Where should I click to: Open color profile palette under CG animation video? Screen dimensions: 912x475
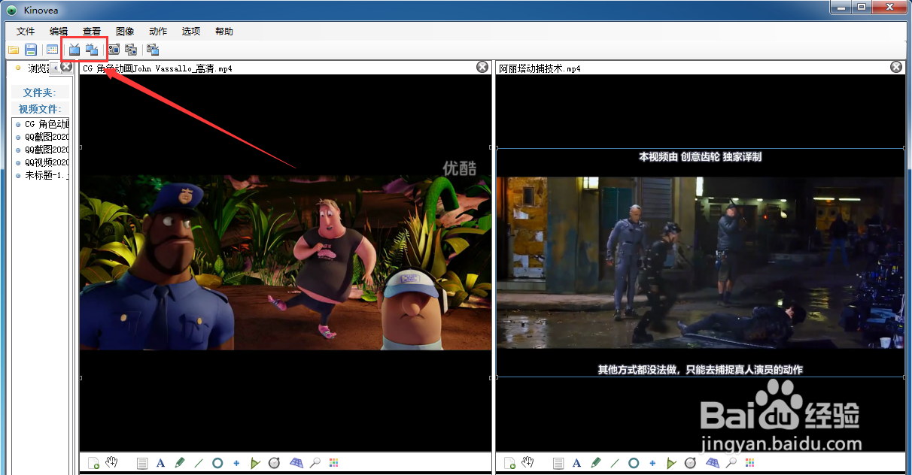point(333,463)
